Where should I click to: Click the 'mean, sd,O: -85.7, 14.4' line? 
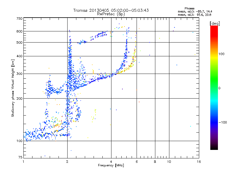tap(195, 11)
